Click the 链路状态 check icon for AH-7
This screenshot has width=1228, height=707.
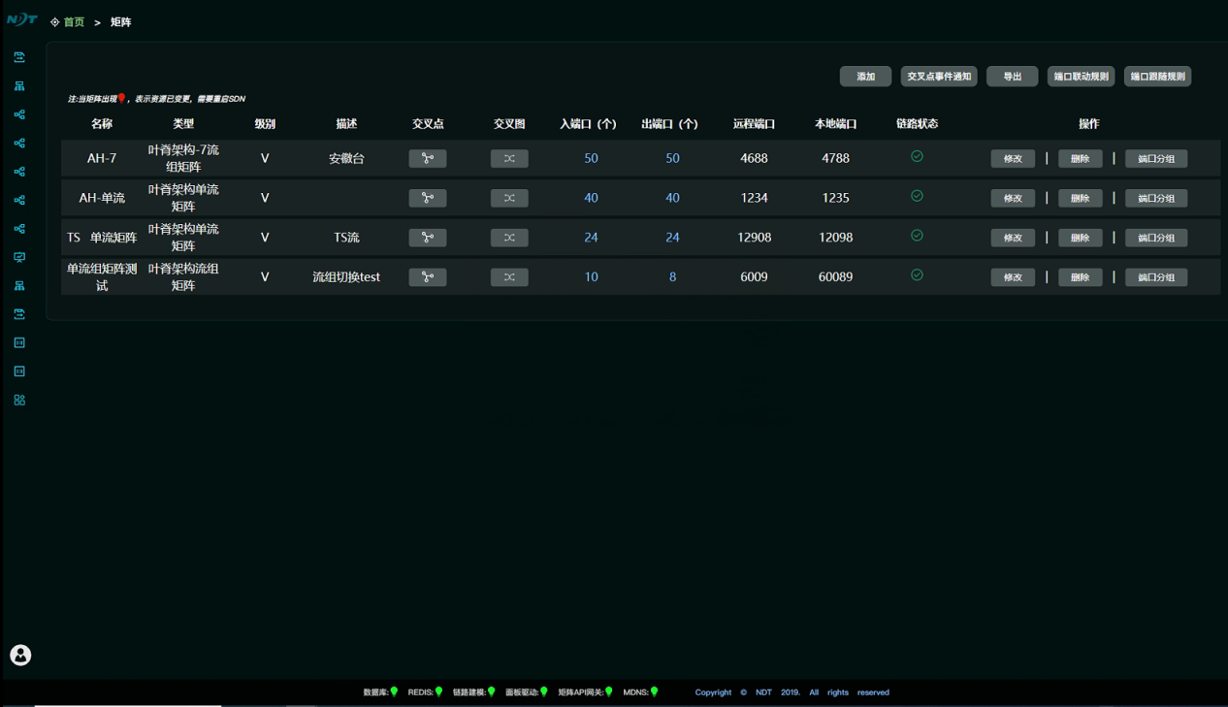917,156
